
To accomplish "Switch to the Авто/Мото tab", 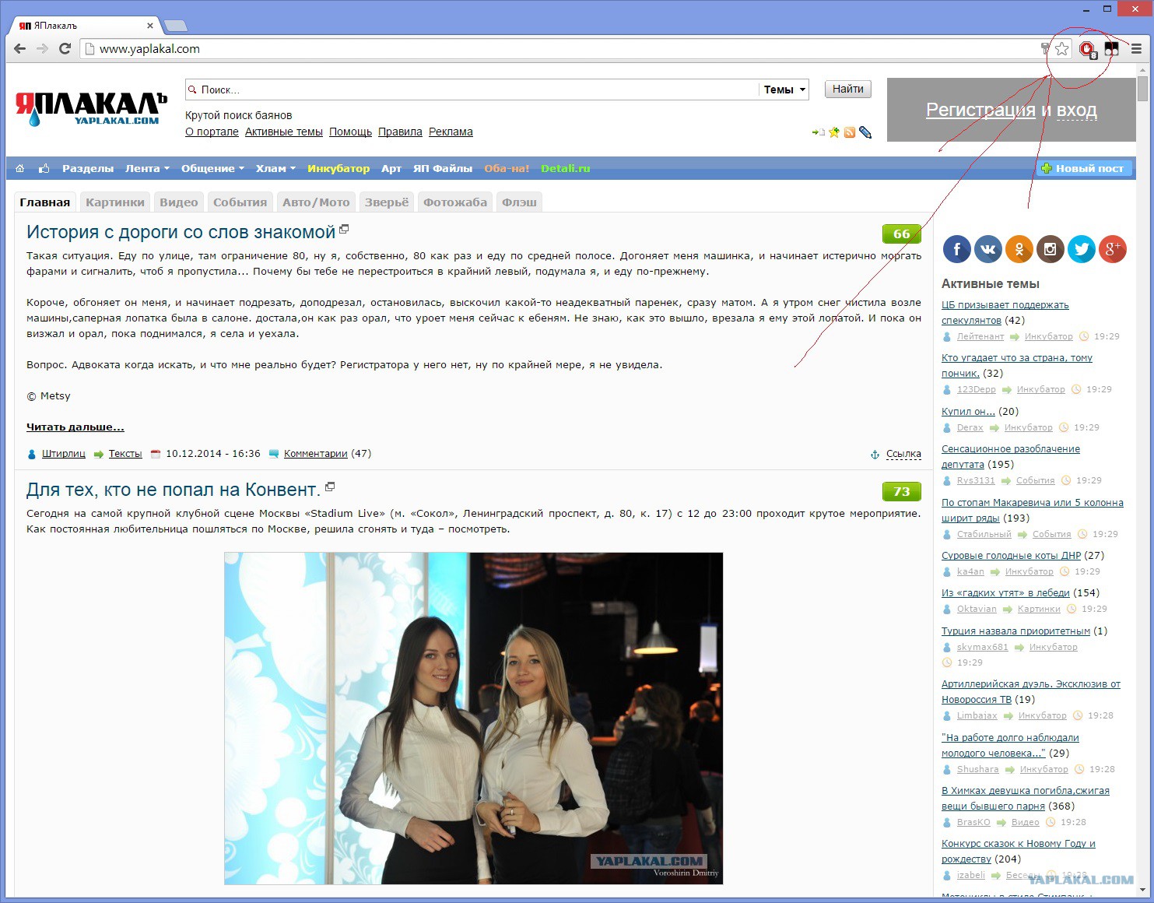I will point(316,202).
